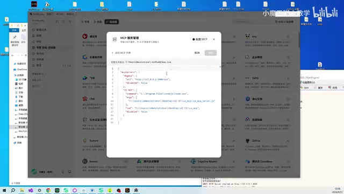Open the Github connector card icon

pos(247,141)
